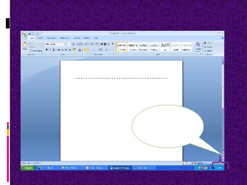Click the Copy button in Clipboard
This screenshot has height=185, width=247.
pyautogui.click(x=32, y=47)
